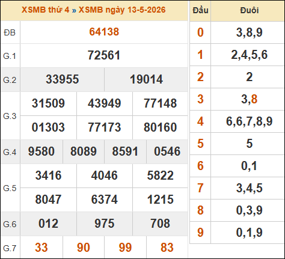The width and height of the screenshot is (285, 259).
Task: Click the Đầu column header
Action: (200, 10)
